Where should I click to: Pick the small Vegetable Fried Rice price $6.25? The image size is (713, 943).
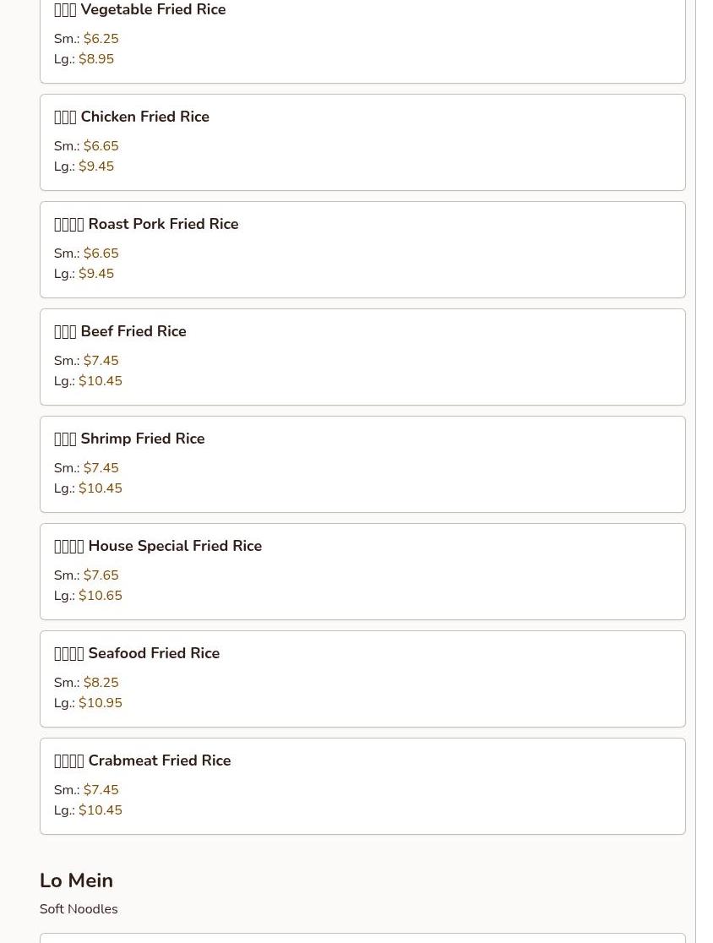pyautogui.click(x=101, y=39)
